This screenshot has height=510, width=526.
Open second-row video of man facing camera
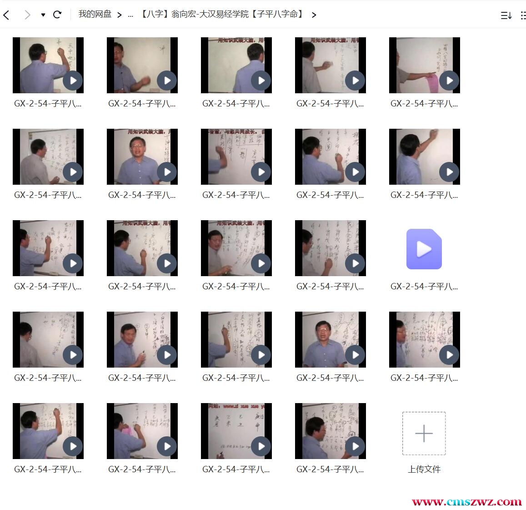142,157
